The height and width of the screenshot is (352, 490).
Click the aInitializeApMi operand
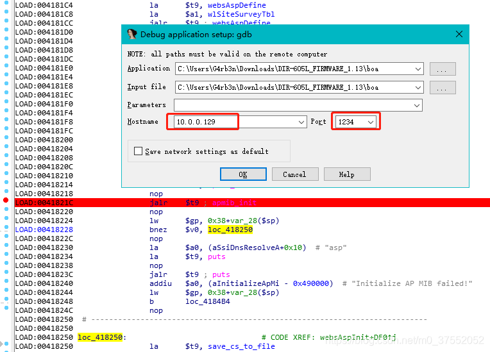[x=246, y=283]
